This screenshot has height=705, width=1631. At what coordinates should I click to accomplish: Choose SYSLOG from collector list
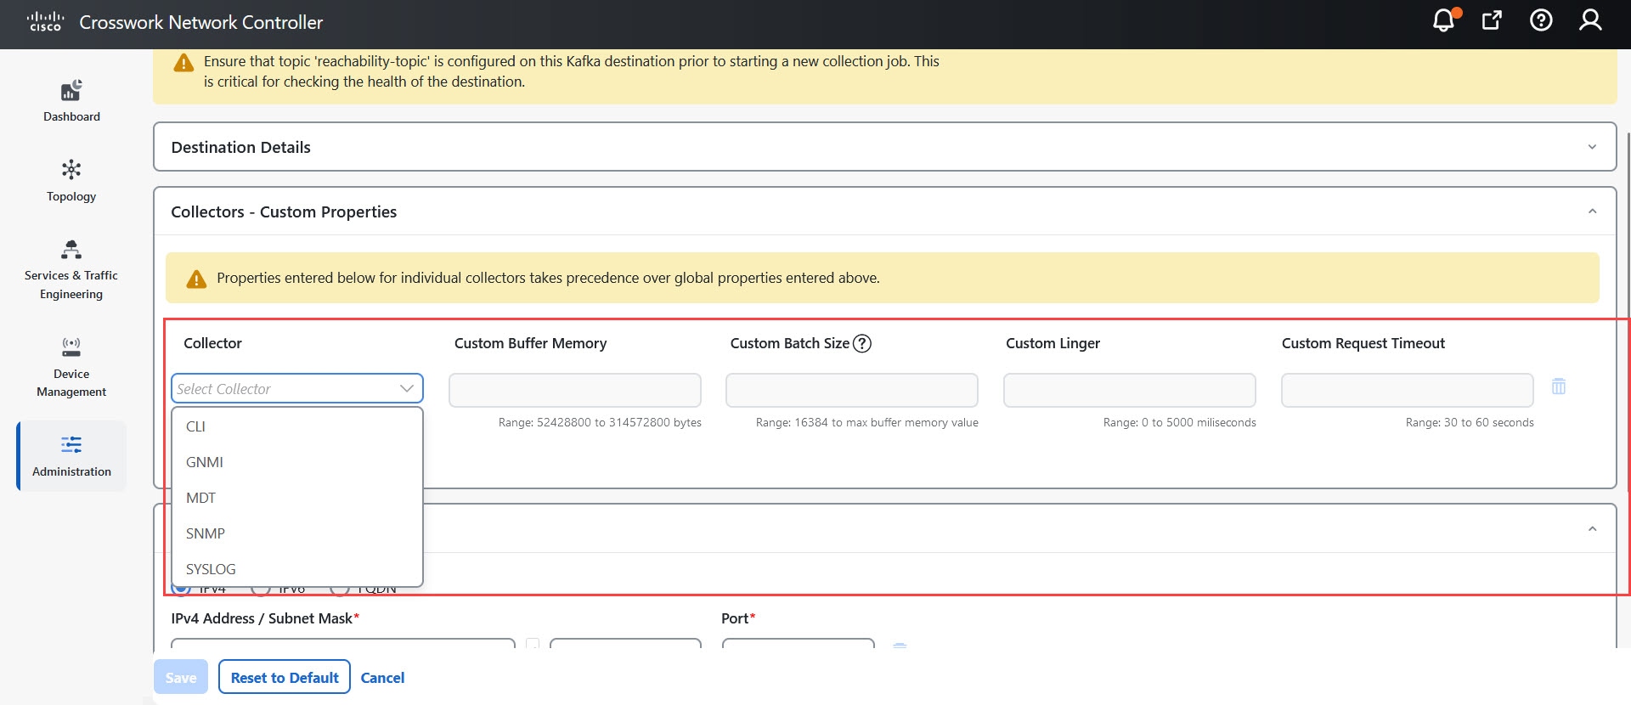coord(297,569)
